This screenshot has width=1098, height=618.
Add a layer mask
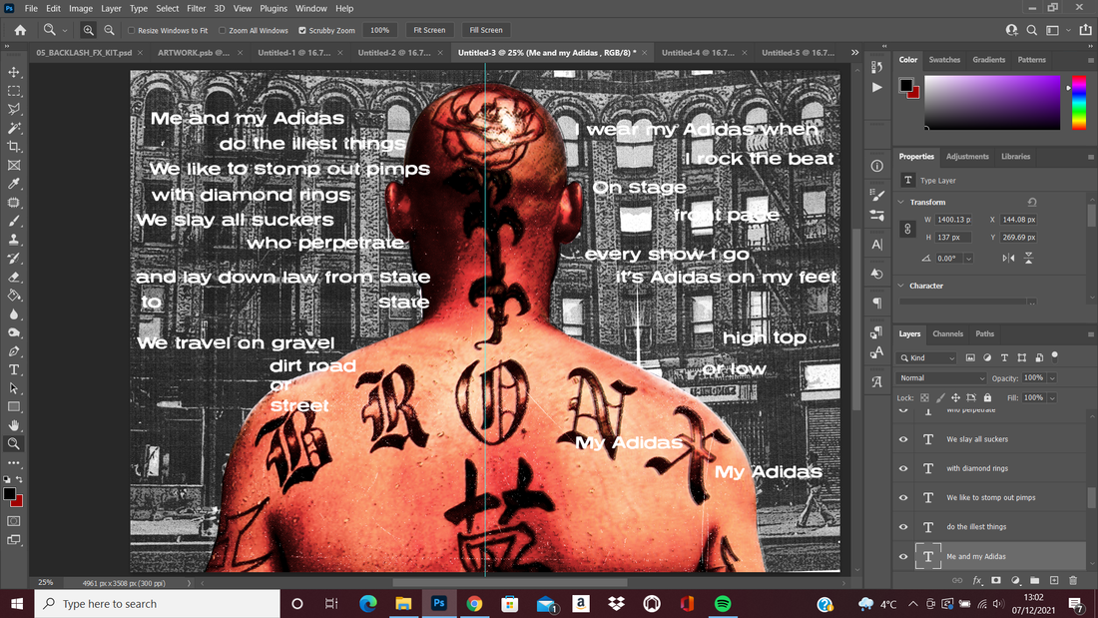(996, 580)
